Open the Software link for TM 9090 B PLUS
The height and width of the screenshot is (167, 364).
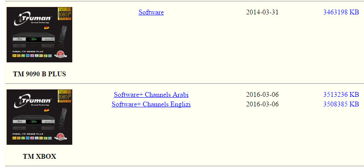pyautogui.click(x=151, y=12)
